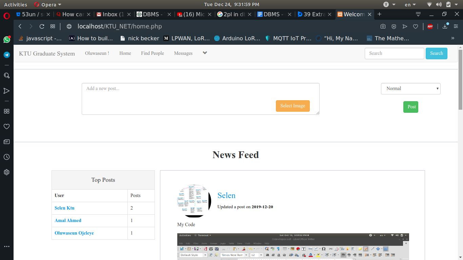Click the page vertical scrollbar

tap(460, 79)
